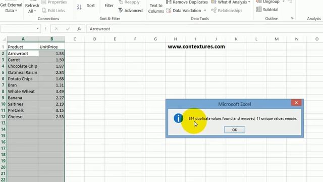Select the Cheese cell
The height and width of the screenshot is (182, 323).
coord(23,117)
